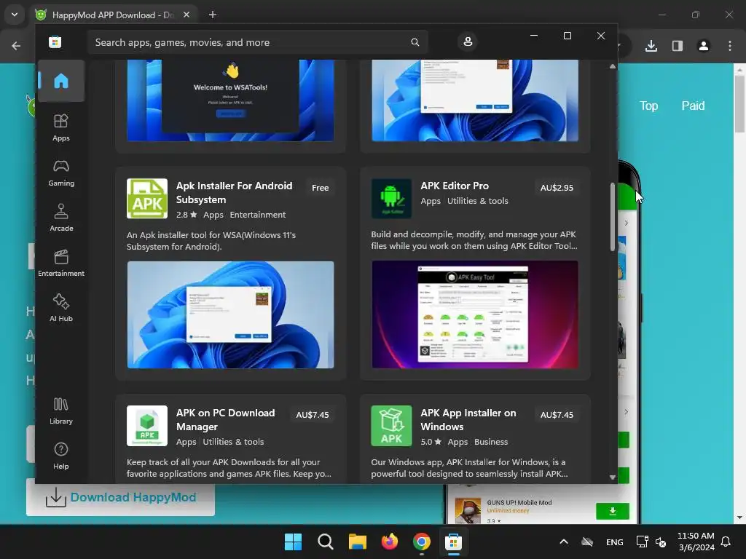This screenshot has height=559, width=746.
Task: Click APK on PC Download Manager title
Action: coord(225,420)
